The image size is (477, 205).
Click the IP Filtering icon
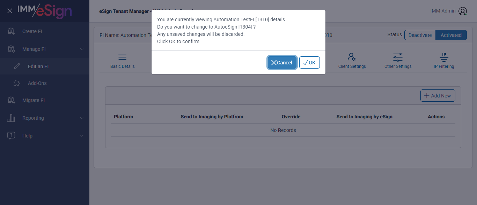444,57
